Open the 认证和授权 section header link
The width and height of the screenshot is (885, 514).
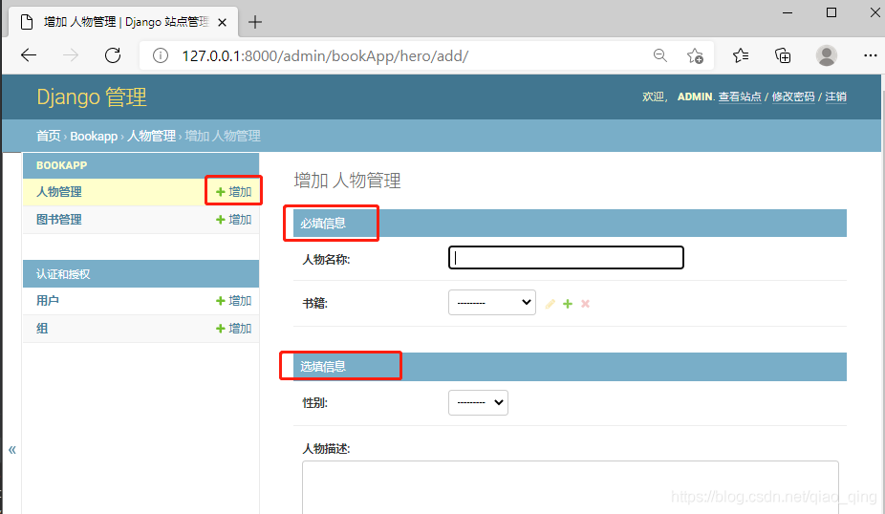63,274
